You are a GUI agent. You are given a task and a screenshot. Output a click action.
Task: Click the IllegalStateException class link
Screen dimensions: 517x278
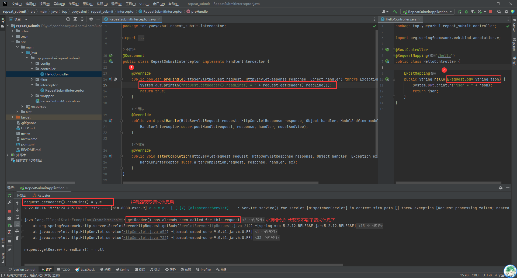pyautogui.click(x=68, y=220)
